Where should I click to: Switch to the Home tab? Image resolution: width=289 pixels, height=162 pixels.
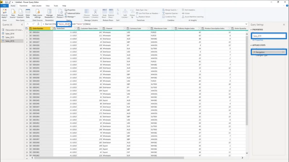[x=13, y=6]
